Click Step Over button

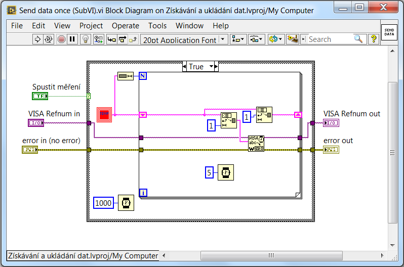pos(123,39)
